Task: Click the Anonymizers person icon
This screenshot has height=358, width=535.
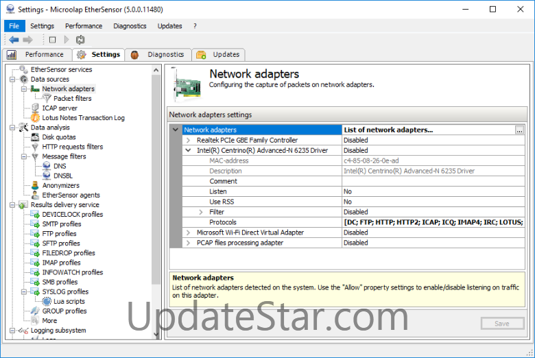Action: (35, 185)
